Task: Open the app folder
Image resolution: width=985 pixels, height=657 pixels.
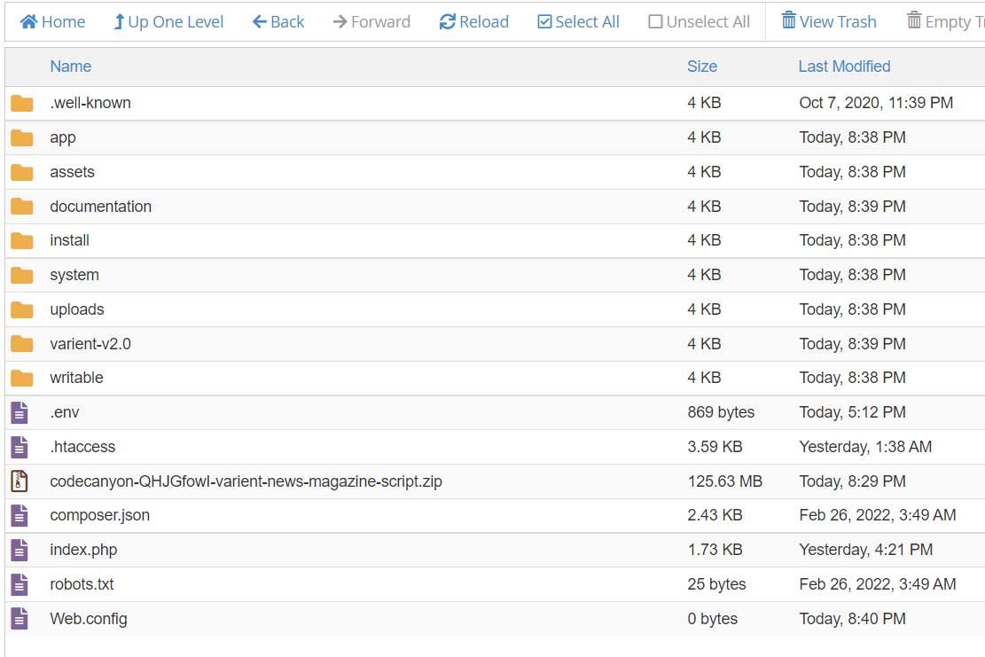Action: click(x=63, y=137)
